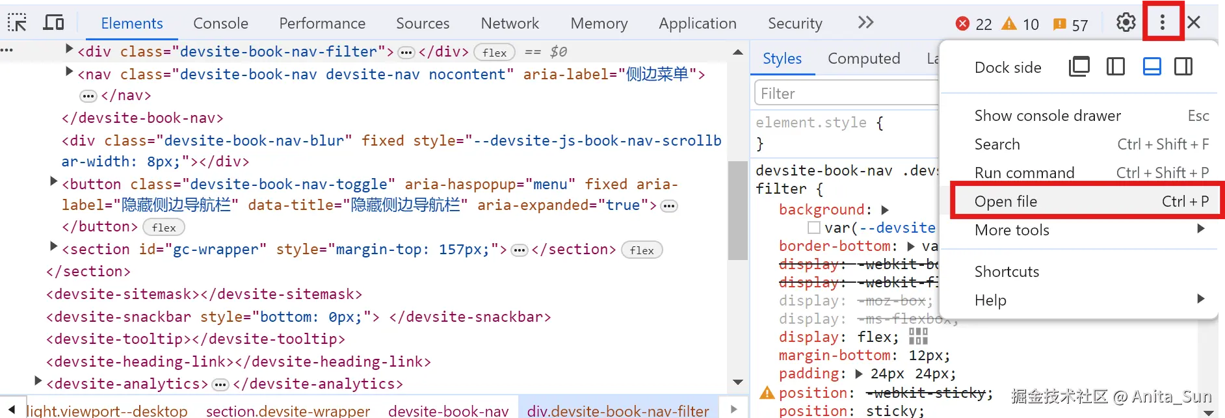
Task: Dock DevTools to the left
Action: (1116, 66)
